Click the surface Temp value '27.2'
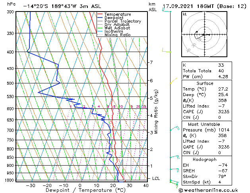Image resolution: width=250 pixels, height=193 pixels. 223,89
